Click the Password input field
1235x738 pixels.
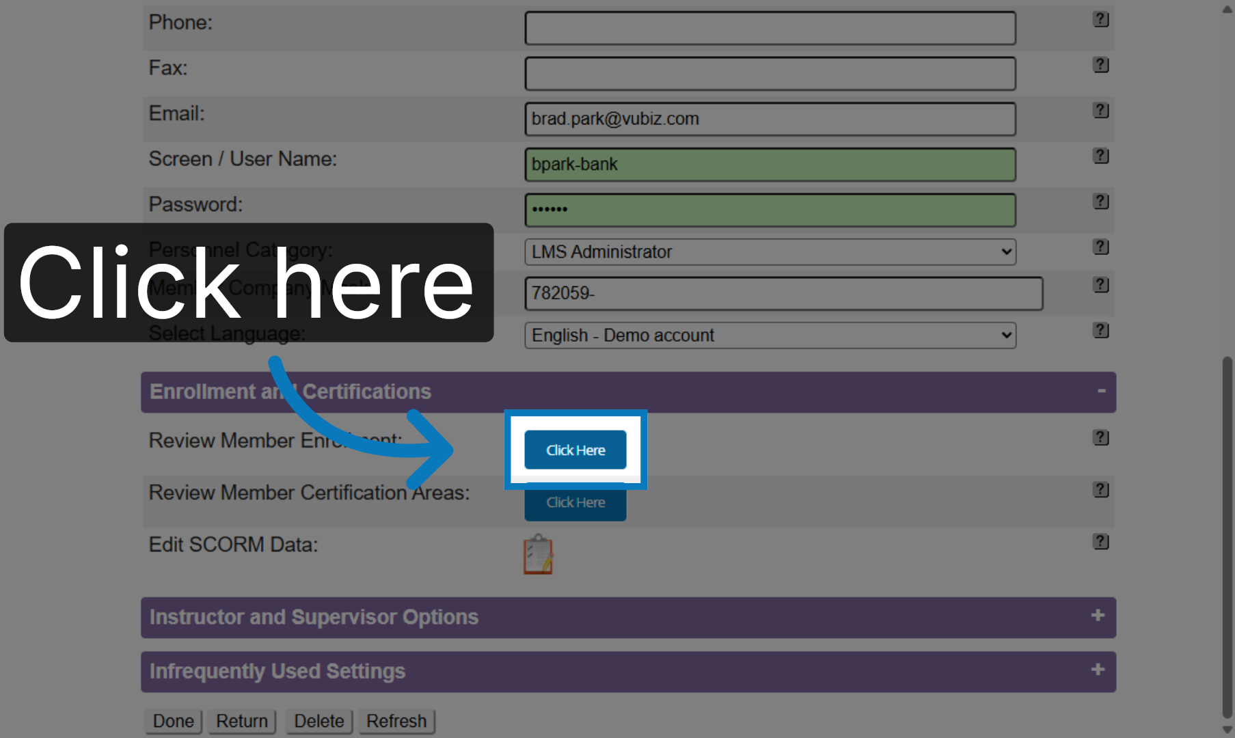tap(770, 210)
